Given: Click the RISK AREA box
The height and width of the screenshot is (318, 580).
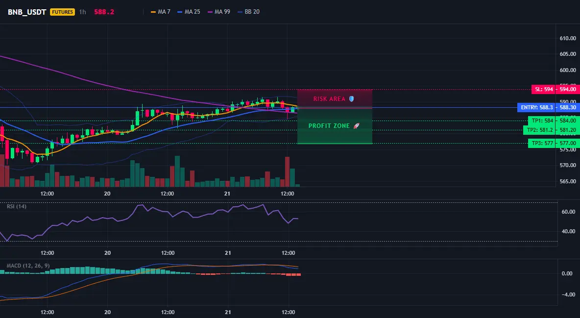Looking at the screenshot, I should (335, 99).
